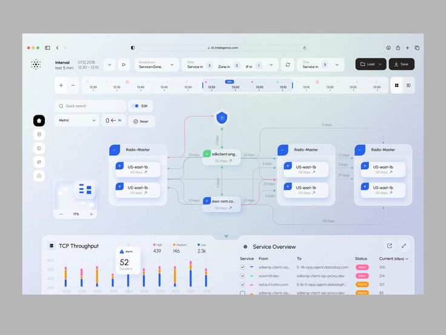446x335 pixels.
Task: Click the refresh sync button in toolbar
Action: point(288,65)
